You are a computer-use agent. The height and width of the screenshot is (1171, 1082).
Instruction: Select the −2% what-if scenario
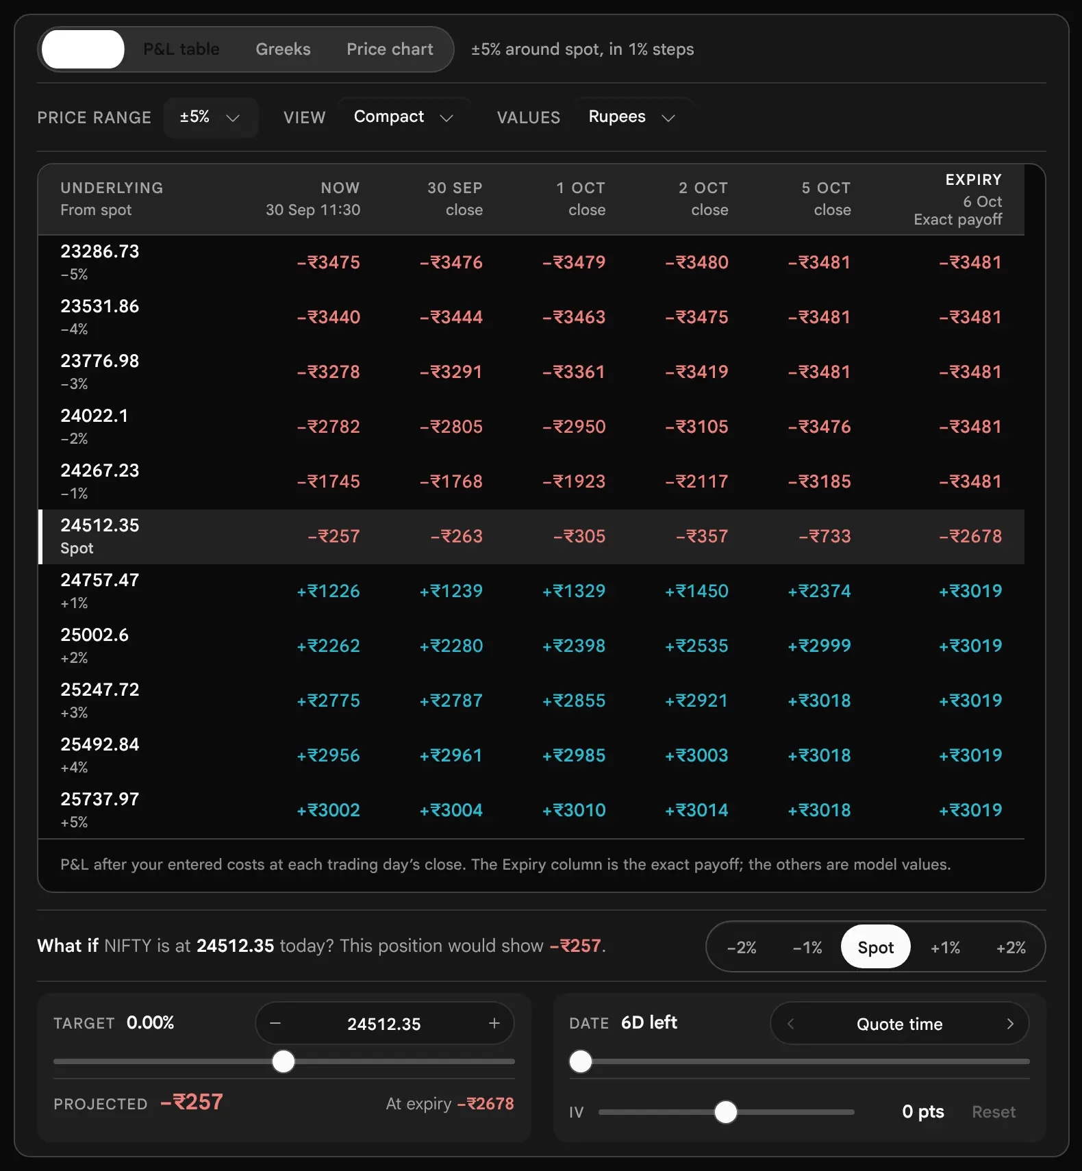click(x=742, y=947)
